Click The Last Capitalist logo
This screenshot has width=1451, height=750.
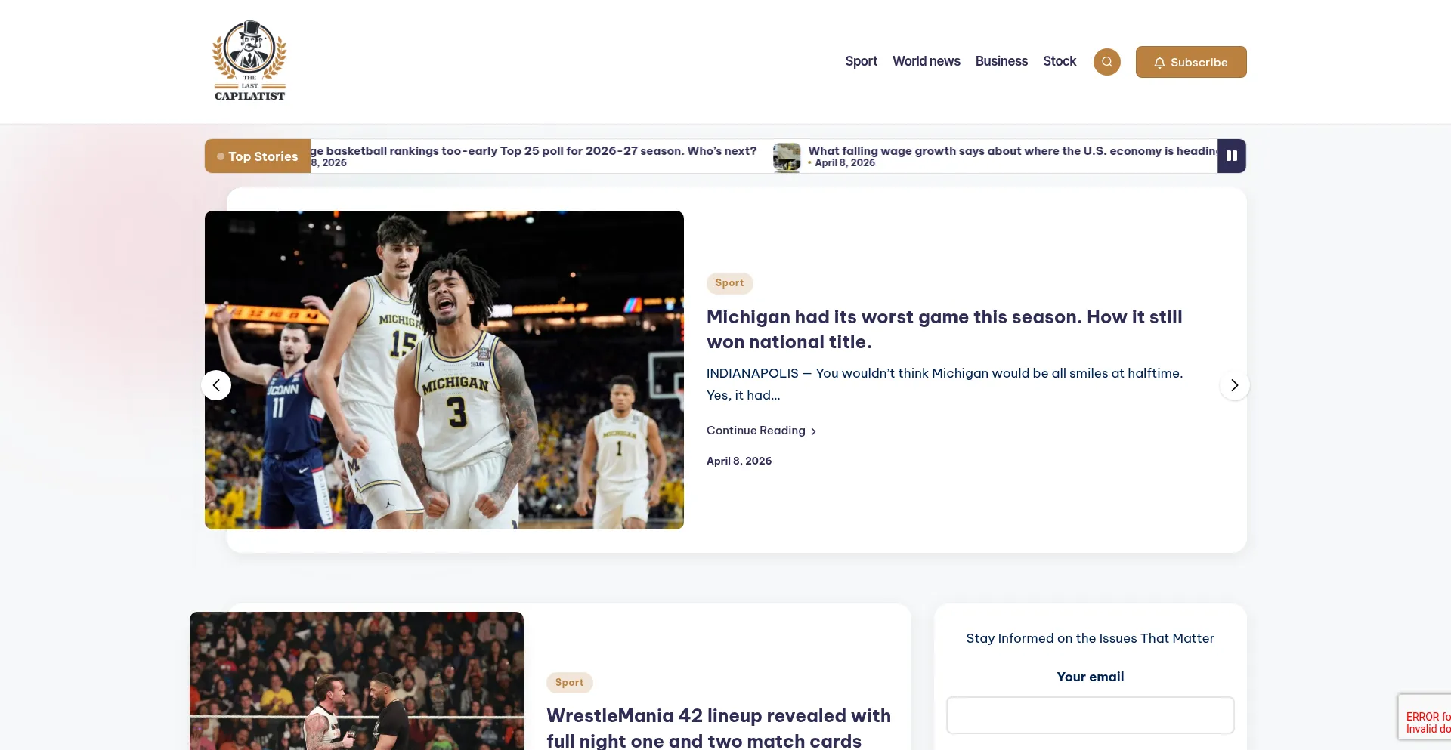[249, 61]
